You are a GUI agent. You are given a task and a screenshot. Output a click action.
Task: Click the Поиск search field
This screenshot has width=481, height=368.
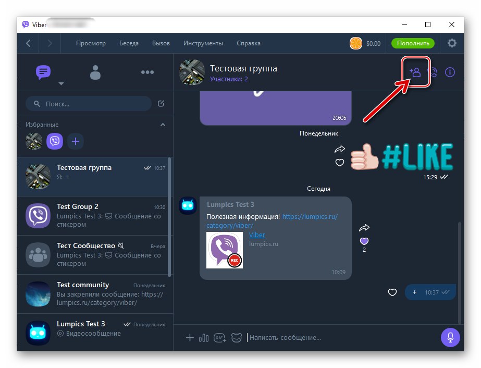(x=89, y=104)
